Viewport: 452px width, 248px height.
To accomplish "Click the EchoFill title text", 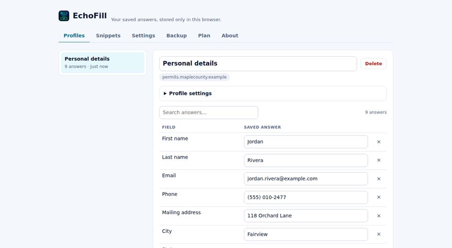I will (x=89, y=15).
